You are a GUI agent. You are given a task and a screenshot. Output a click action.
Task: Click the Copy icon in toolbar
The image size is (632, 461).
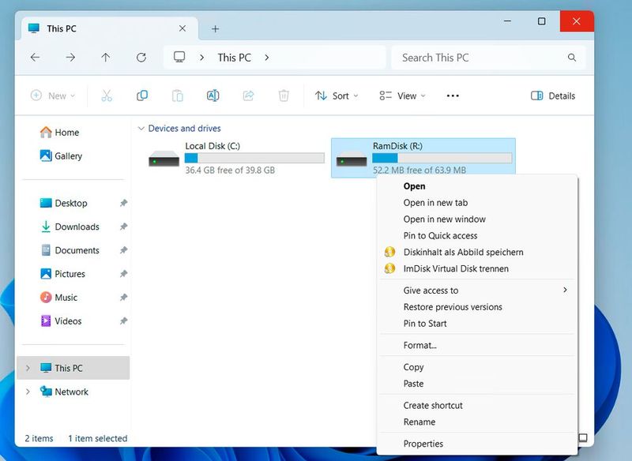pos(142,96)
